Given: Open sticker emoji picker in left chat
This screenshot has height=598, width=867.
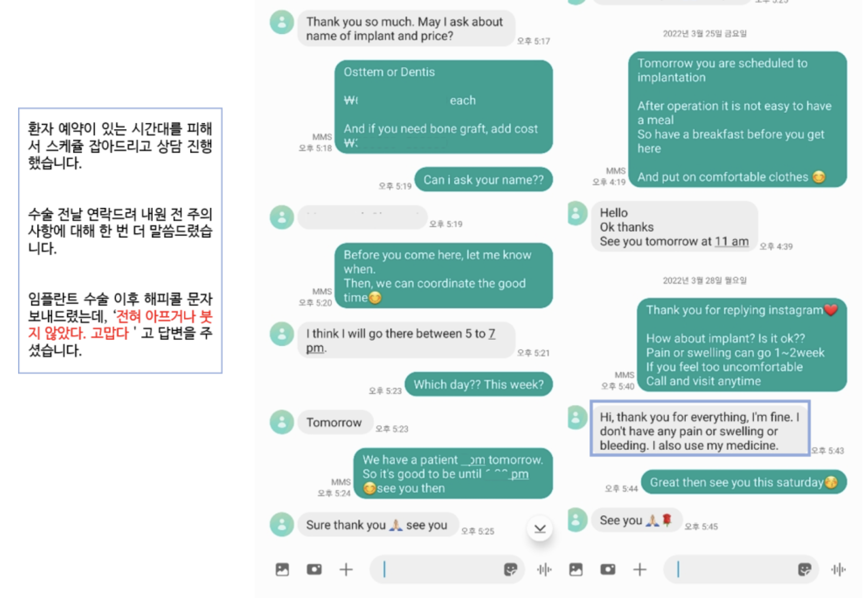Looking at the screenshot, I should point(510,569).
